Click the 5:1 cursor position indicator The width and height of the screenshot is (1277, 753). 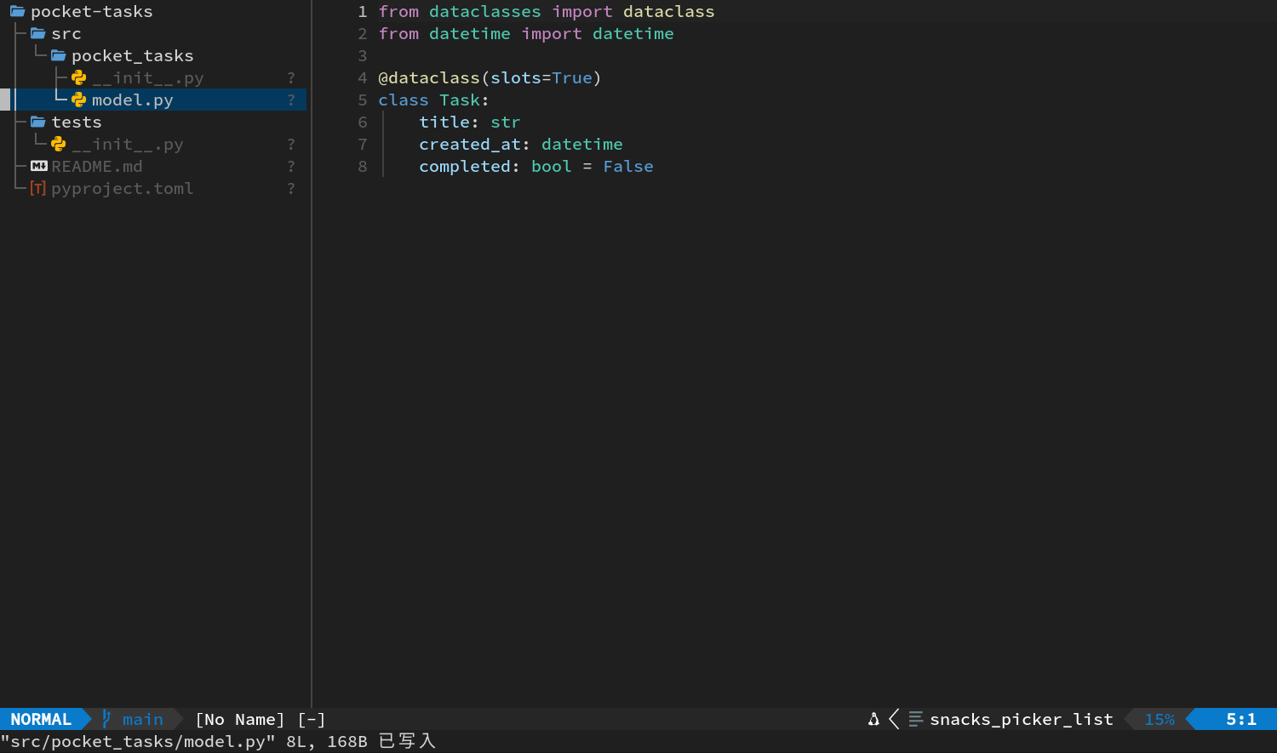pos(1241,720)
